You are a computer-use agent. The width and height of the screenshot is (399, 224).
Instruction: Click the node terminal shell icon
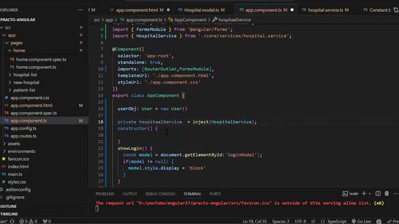(345, 194)
